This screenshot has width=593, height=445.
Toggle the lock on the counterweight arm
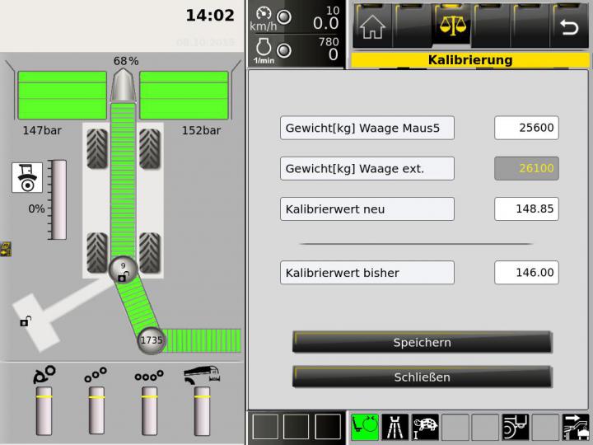[26, 321]
